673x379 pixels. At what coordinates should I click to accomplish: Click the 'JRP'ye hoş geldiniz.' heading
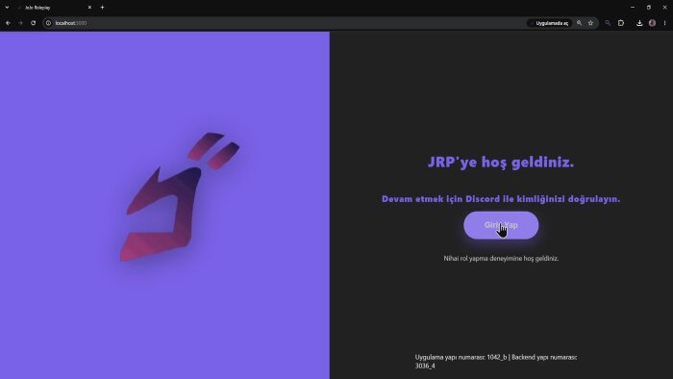501,163
